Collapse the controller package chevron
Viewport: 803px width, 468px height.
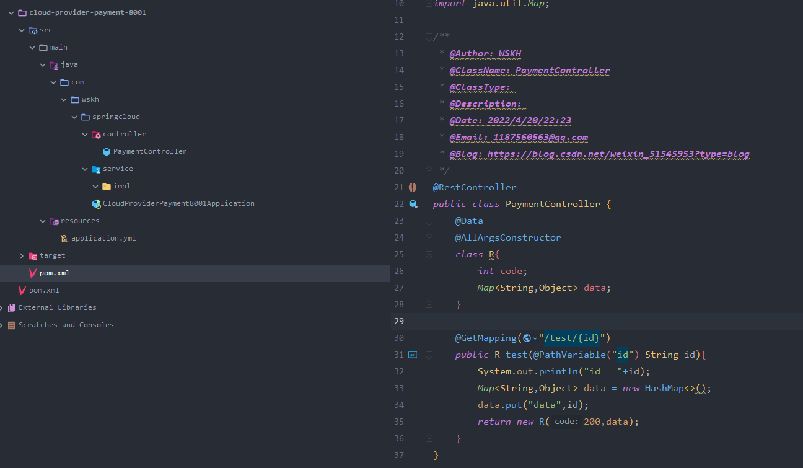pyautogui.click(x=85, y=134)
